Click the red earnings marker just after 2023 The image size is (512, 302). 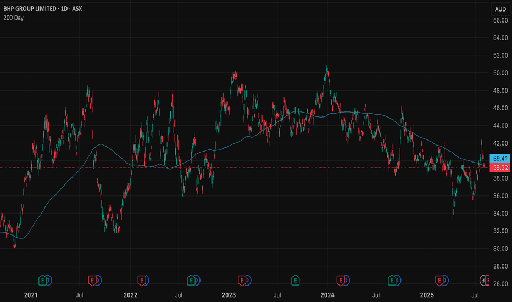(x=242, y=280)
